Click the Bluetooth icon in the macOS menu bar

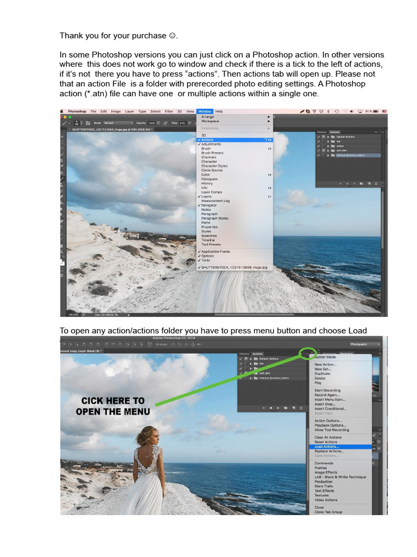(328, 111)
